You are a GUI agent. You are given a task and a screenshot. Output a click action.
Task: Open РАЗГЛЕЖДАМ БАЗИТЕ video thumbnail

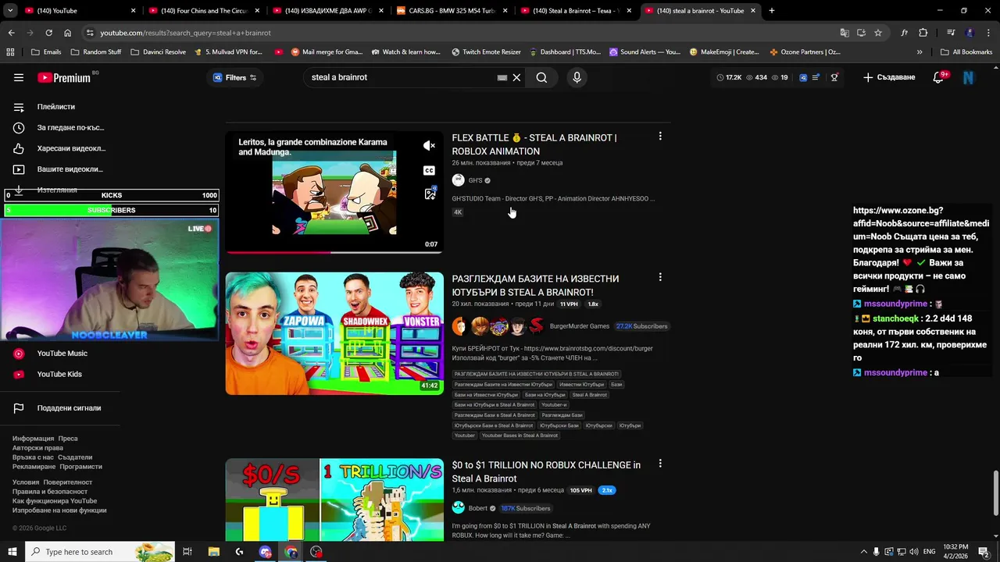coord(334,333)
